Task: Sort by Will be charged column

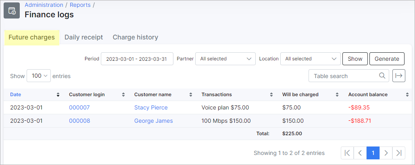Action: 337,95
